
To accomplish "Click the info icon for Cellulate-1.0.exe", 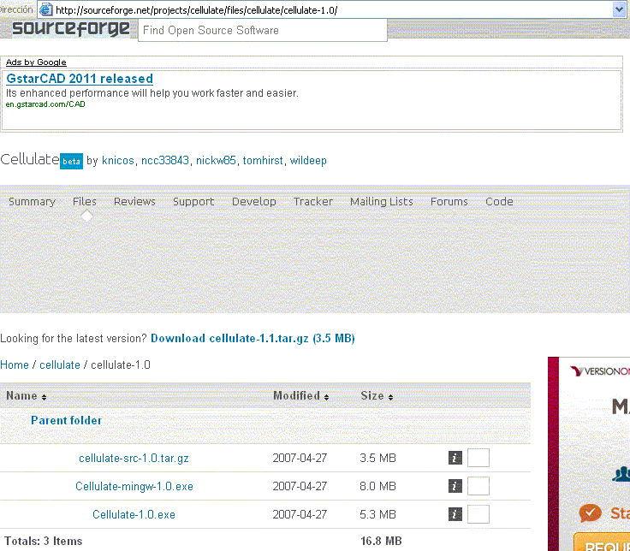I will [x=455, y=514].
